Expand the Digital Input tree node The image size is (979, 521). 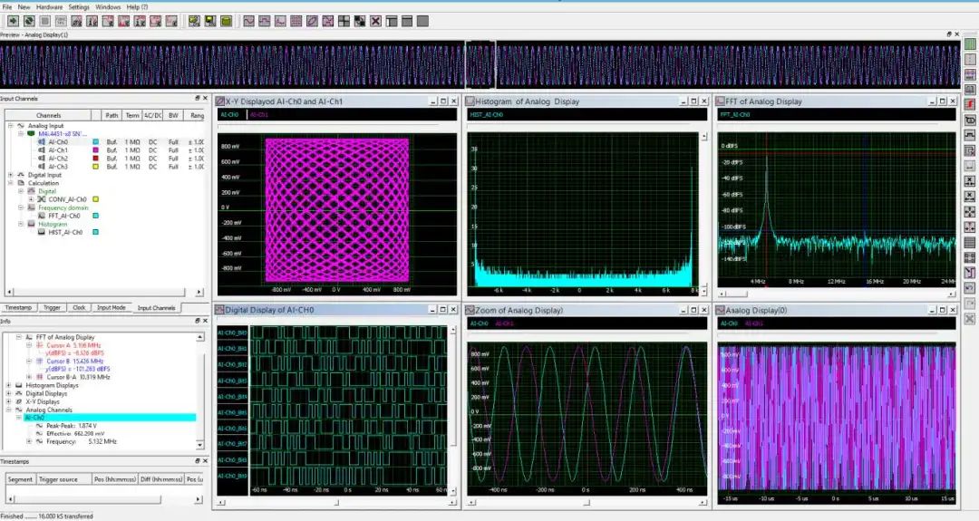pyautogui.click(x=10, y=175)
